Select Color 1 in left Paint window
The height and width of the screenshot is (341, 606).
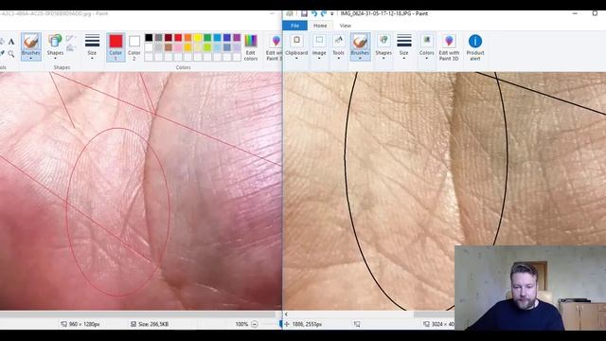click(116, 47)
